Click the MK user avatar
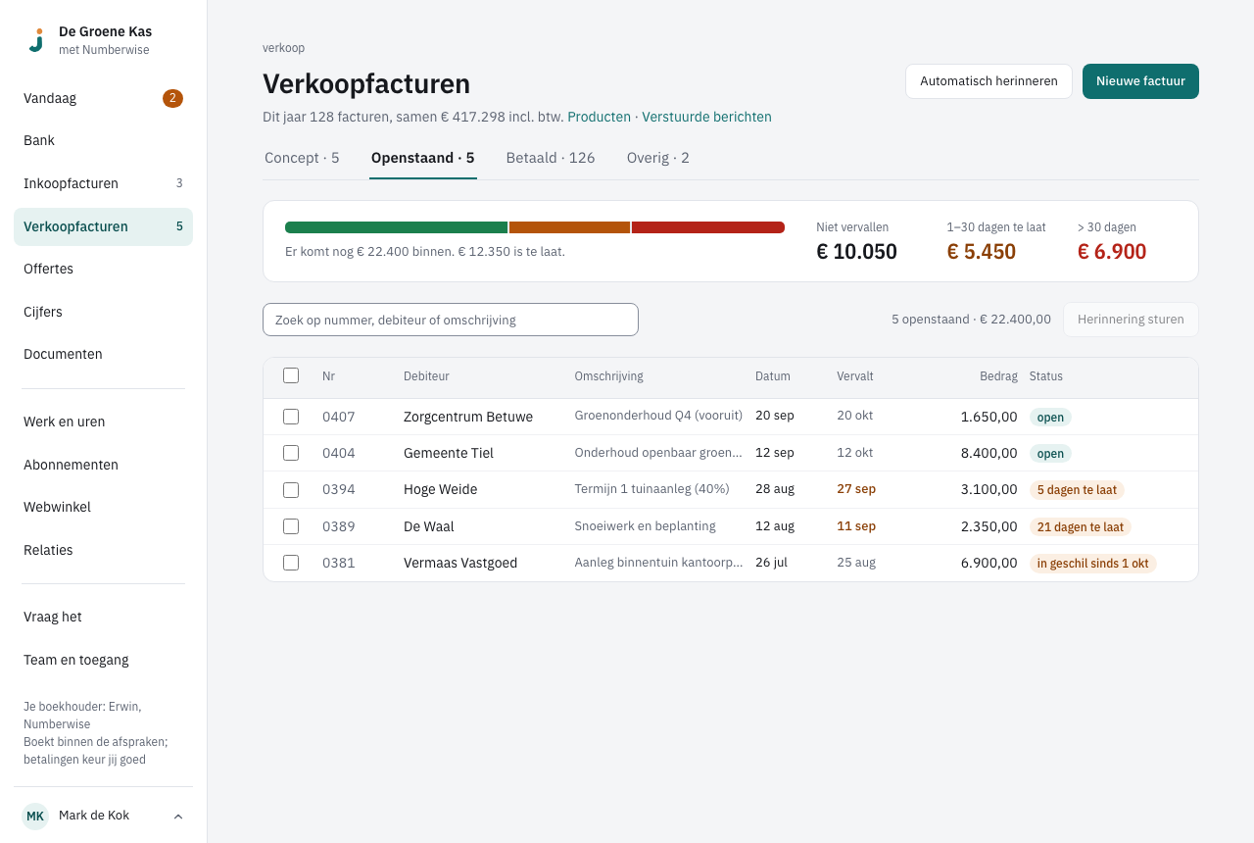The height and width of the screenshot is (843, 1254). click(x=35, y=816)
